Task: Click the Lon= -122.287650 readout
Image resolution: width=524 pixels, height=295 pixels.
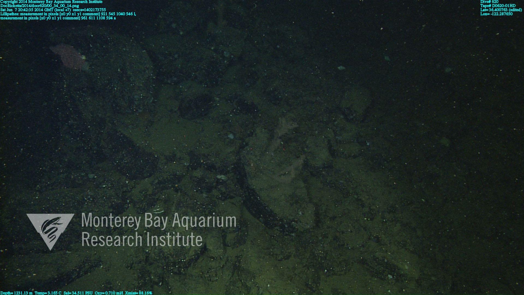Action: coord(496,14)
